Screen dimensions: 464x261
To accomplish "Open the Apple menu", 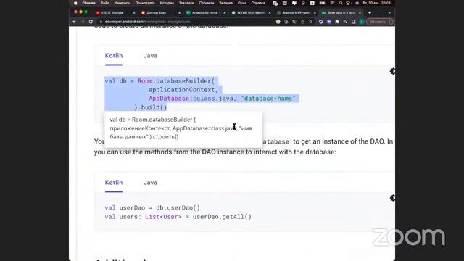I will 75,3.
